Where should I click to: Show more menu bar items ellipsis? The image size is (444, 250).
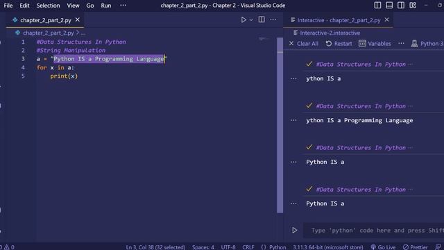(x=123, y=5)
